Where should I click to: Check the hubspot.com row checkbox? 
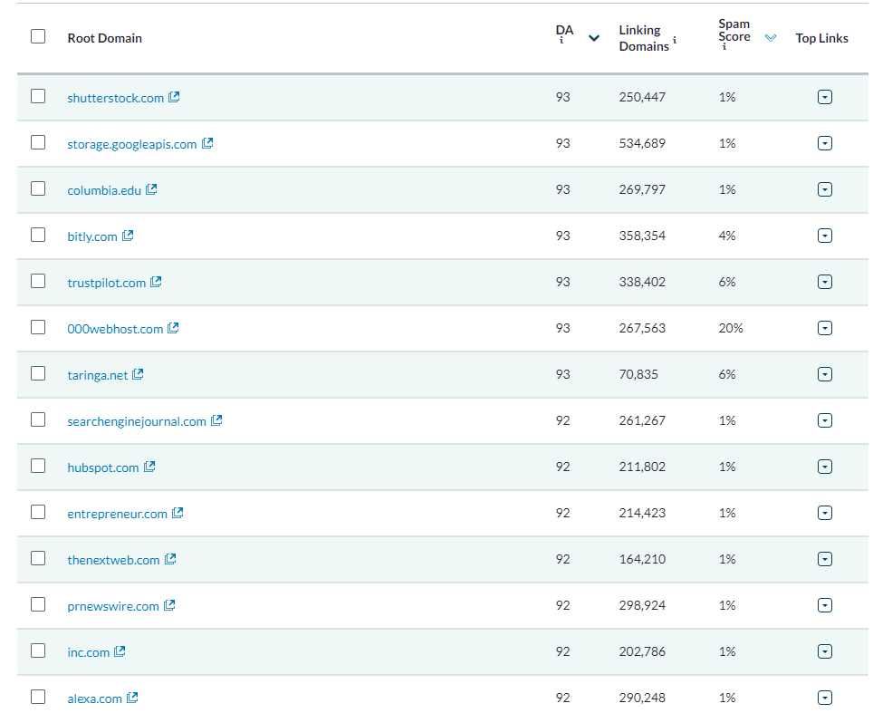click(38, 466)
